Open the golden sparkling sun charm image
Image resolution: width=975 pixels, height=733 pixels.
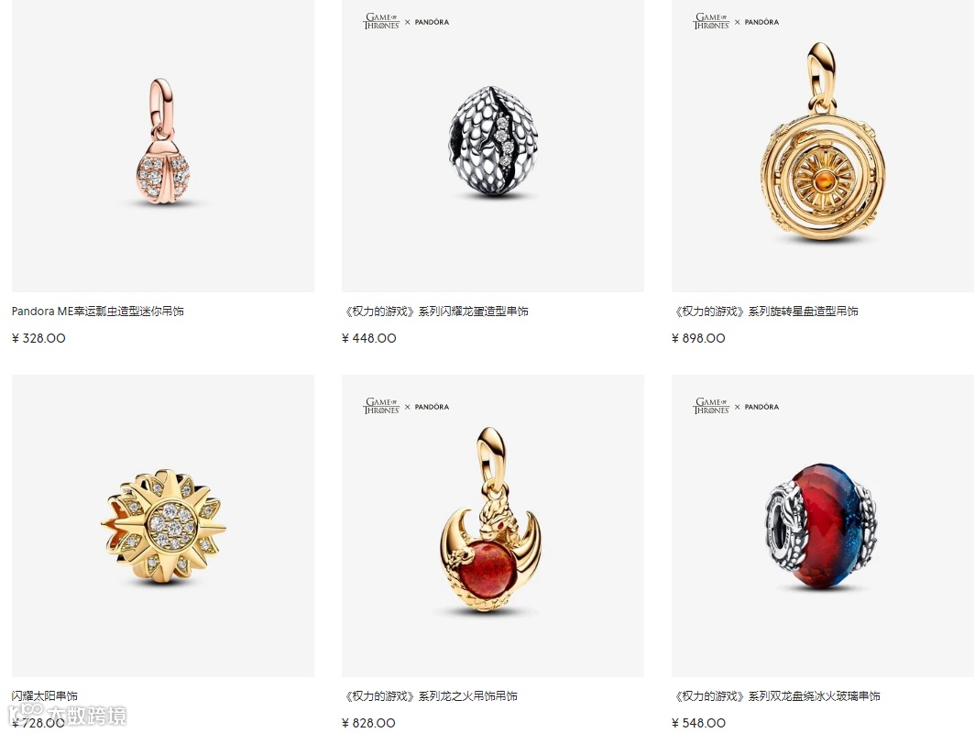[163, 525]
